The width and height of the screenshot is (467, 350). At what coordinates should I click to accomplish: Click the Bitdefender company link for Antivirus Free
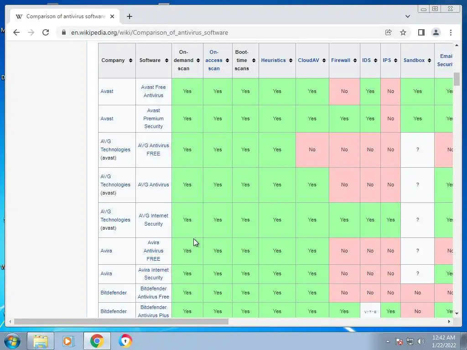[114, 293]
